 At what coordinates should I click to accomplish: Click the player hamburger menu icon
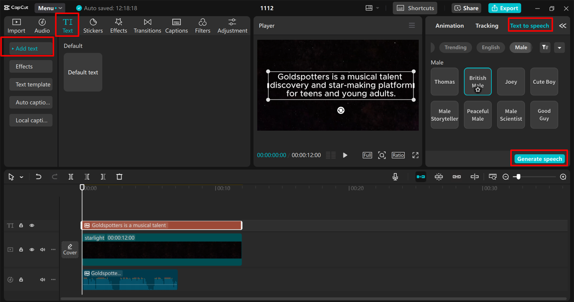(412, 26)
